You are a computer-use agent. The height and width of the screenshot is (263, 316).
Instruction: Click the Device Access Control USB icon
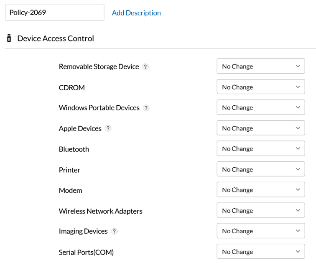9,38
